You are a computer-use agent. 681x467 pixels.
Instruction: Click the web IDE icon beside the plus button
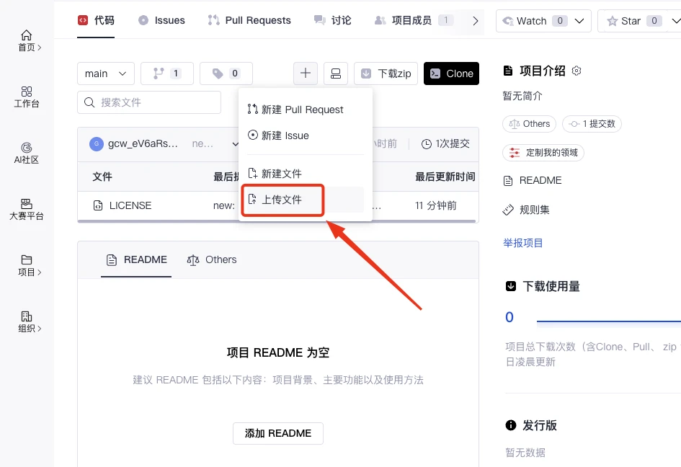click(336, 73)
